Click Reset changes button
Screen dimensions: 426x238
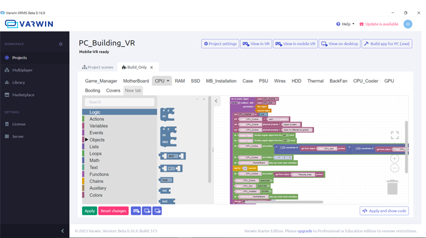(113, 211)
